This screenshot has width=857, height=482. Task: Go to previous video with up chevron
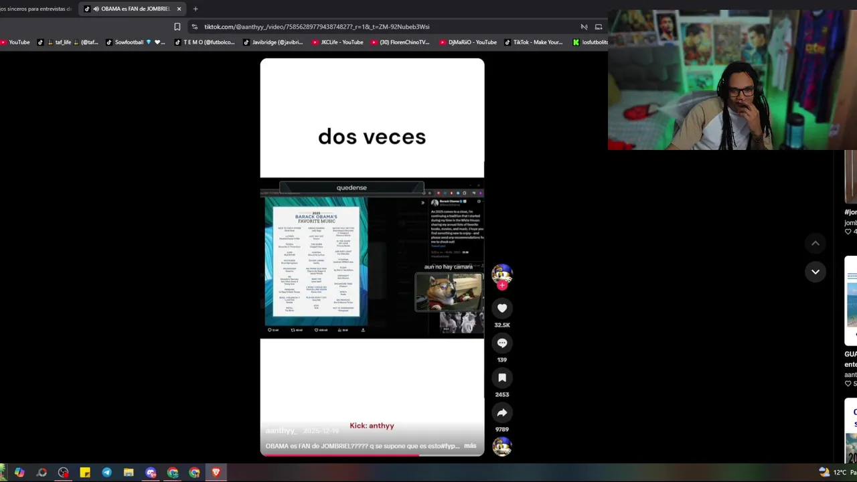pyautogui.click(x=815, y=243)
